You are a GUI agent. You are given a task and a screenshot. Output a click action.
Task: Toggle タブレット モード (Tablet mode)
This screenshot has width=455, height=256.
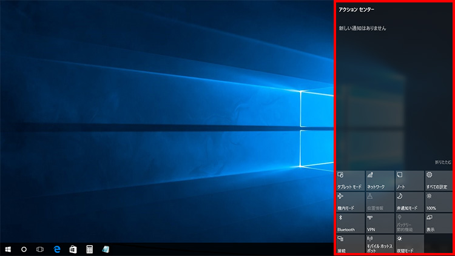pyautogui.click(x=350, y=180)
